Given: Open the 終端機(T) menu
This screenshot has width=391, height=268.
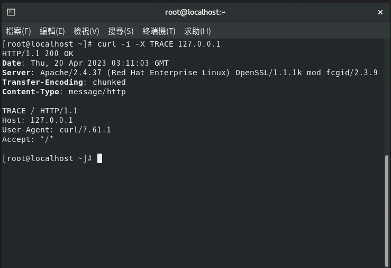Looking at the screenshot, I should (x=159, y=31).
